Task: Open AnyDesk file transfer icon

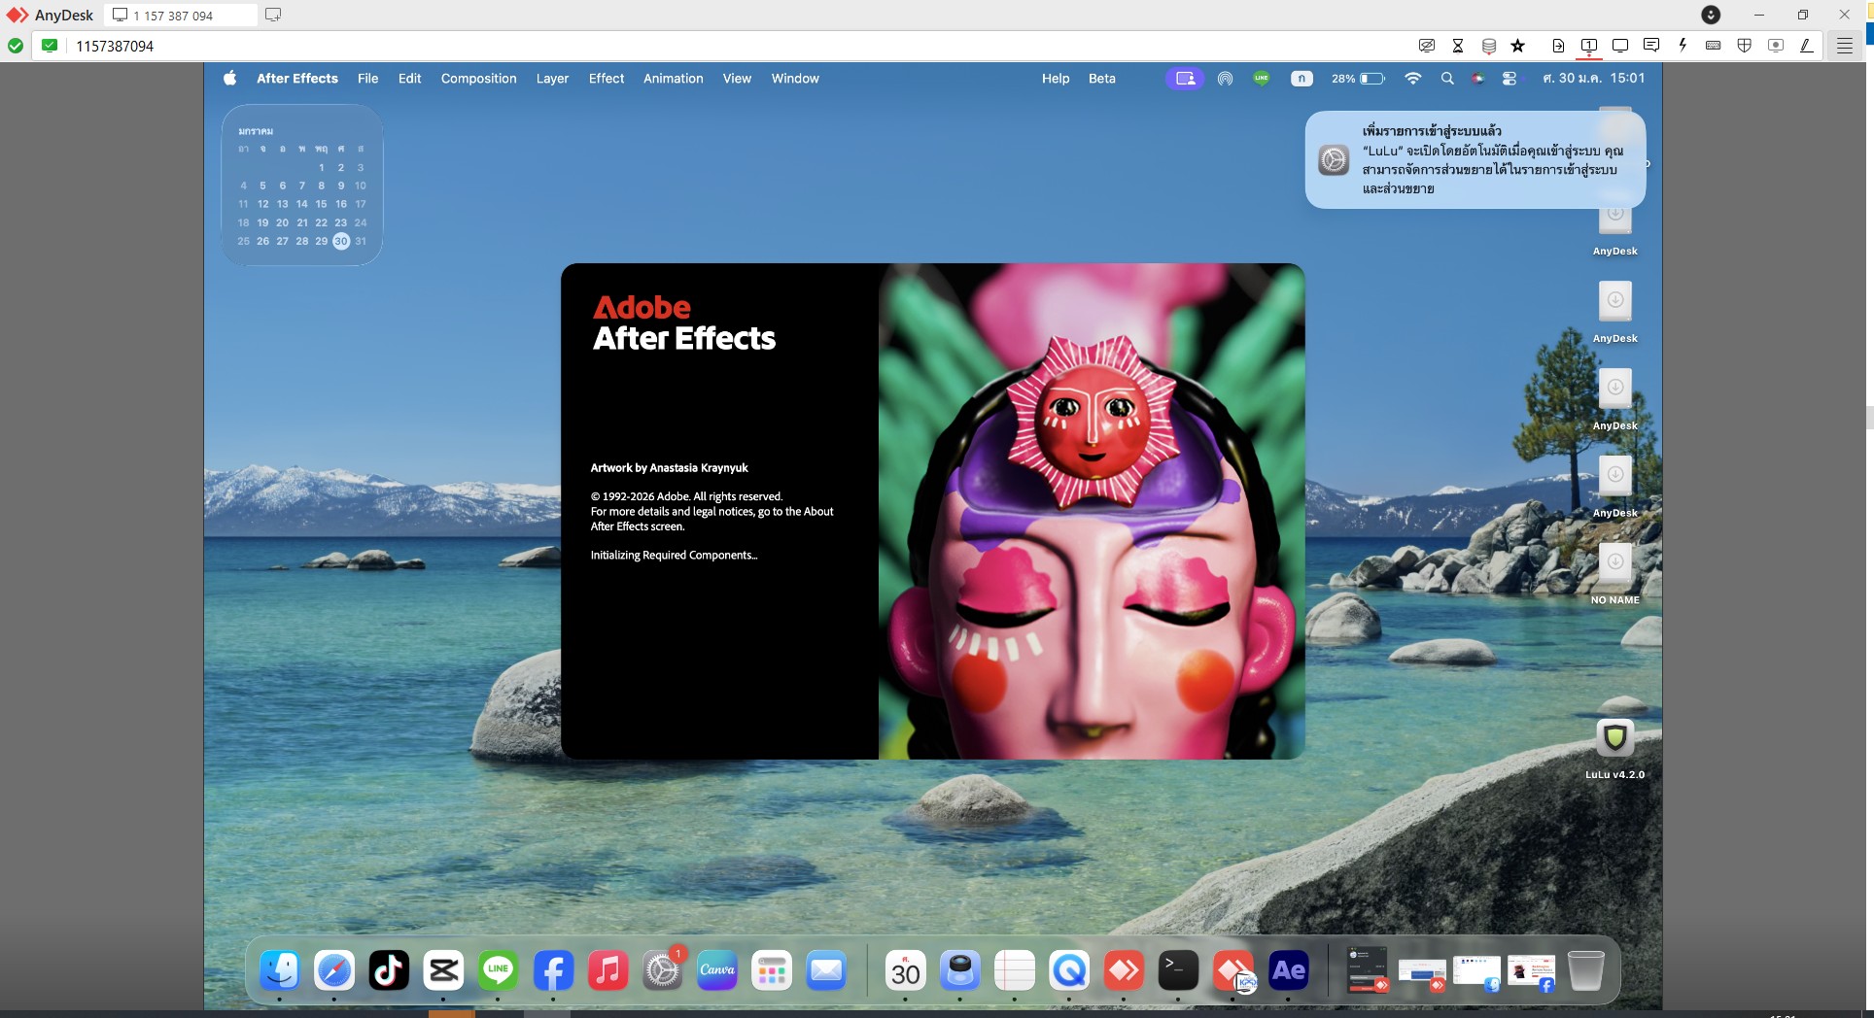Action: point(1558,46)
